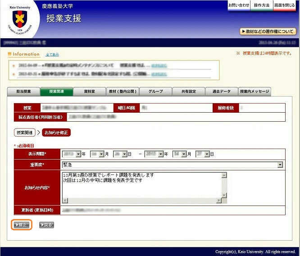Open the 操作方法 help page

click(x=262, y=5)
